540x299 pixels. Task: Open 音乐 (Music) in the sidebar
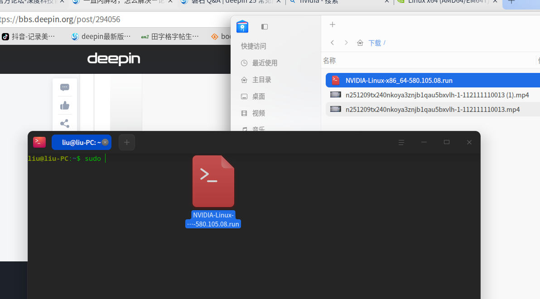coord(257,130)
